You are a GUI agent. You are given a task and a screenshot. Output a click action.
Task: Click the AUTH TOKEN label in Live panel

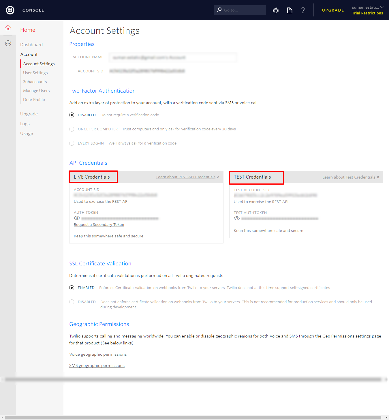(x=86, y=212)
